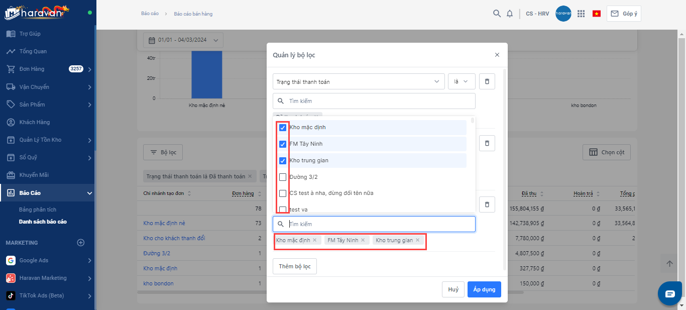Open the Trạng thái thanh toán dropdown
The image size is (686, 310).
coord(359,81)
